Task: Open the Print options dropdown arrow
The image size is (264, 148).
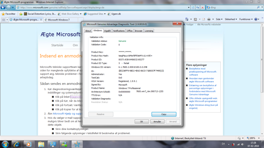Action: point(213,19)
